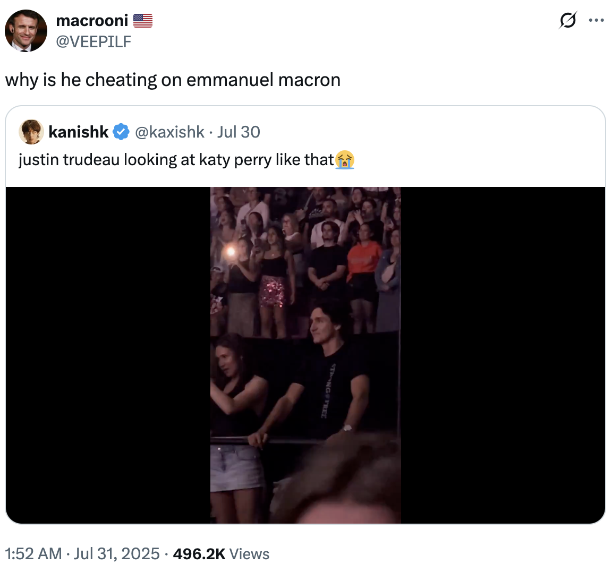Visit the @VEEPILF handle link
612x581 pixels.
coord(94,42)
